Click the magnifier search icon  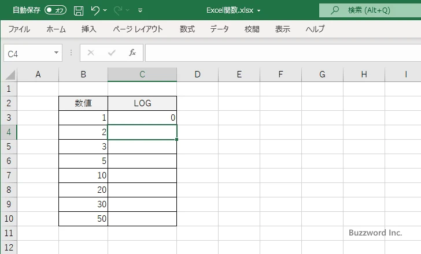[x=334, y=10]
